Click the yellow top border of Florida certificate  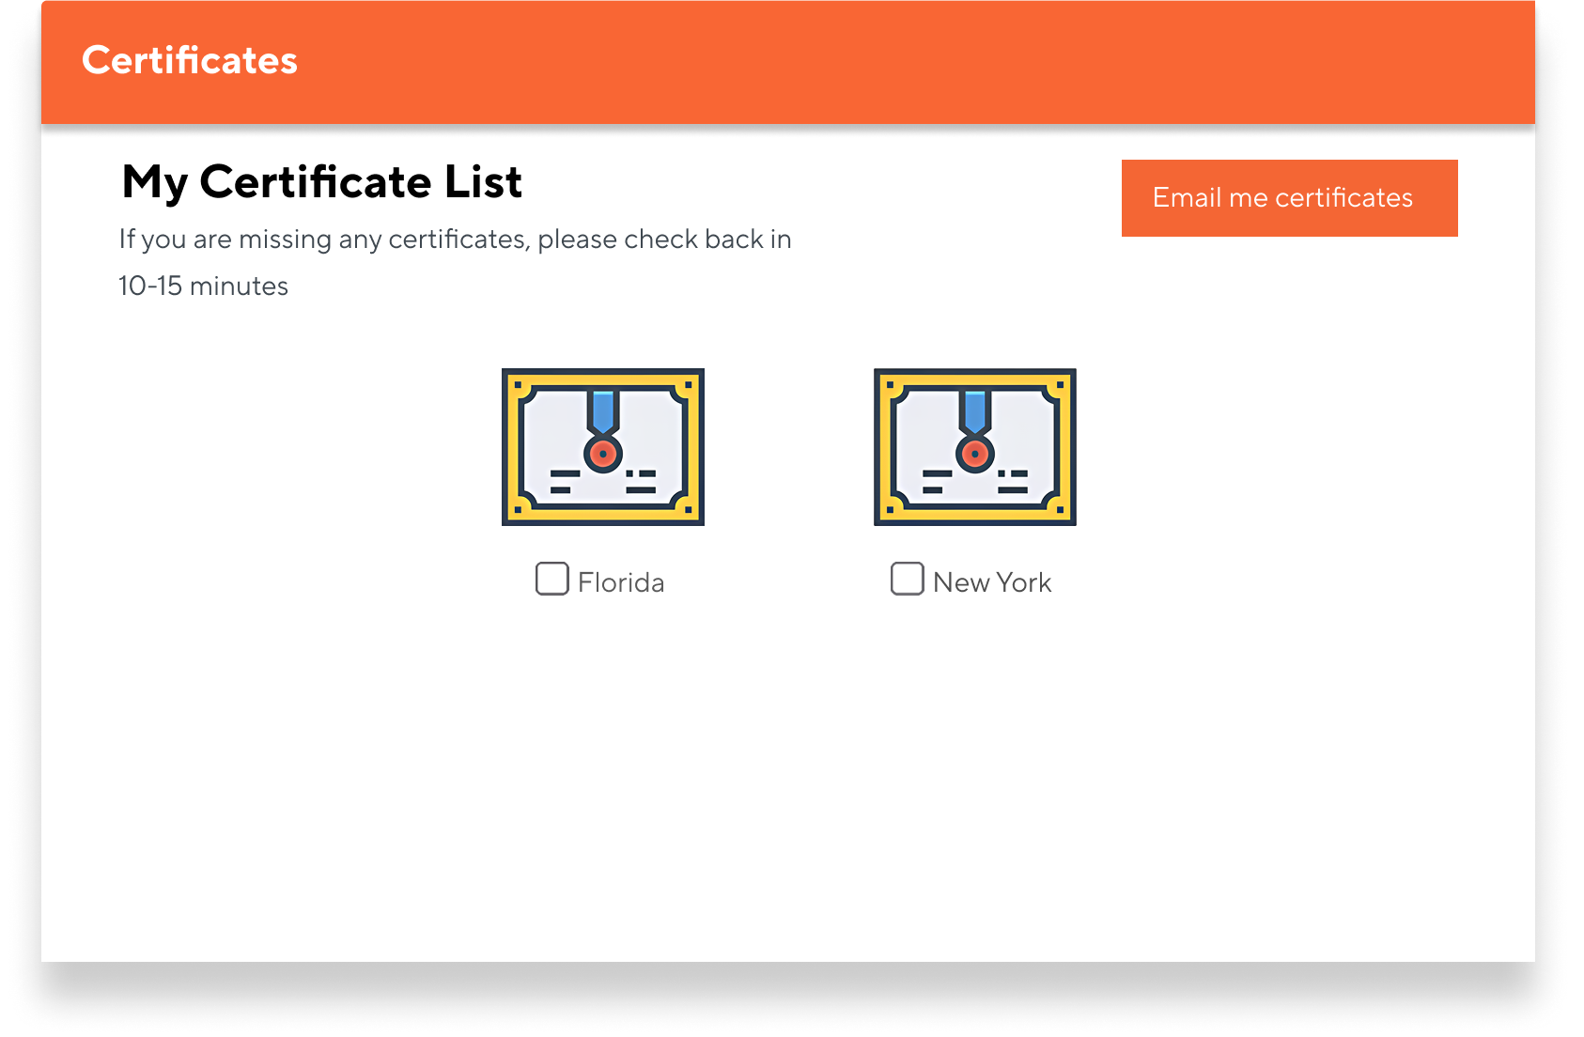click(602, 378)
